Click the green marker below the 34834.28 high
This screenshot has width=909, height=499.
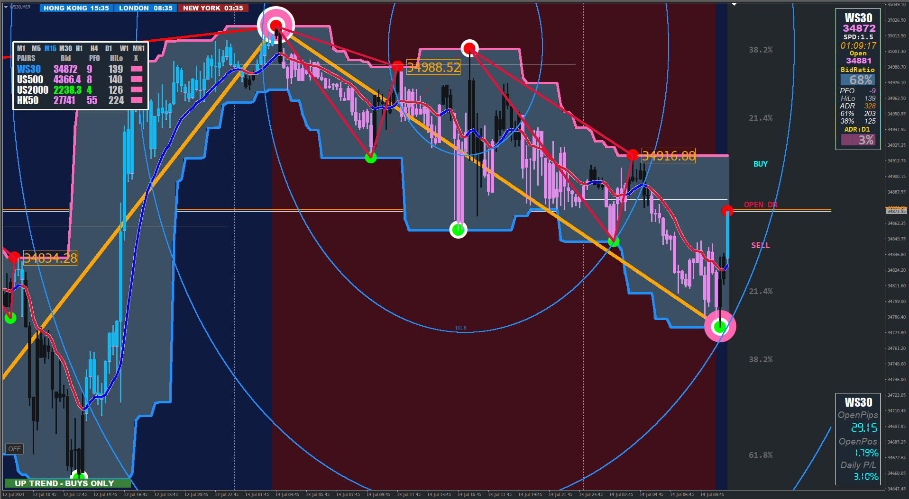10,318
